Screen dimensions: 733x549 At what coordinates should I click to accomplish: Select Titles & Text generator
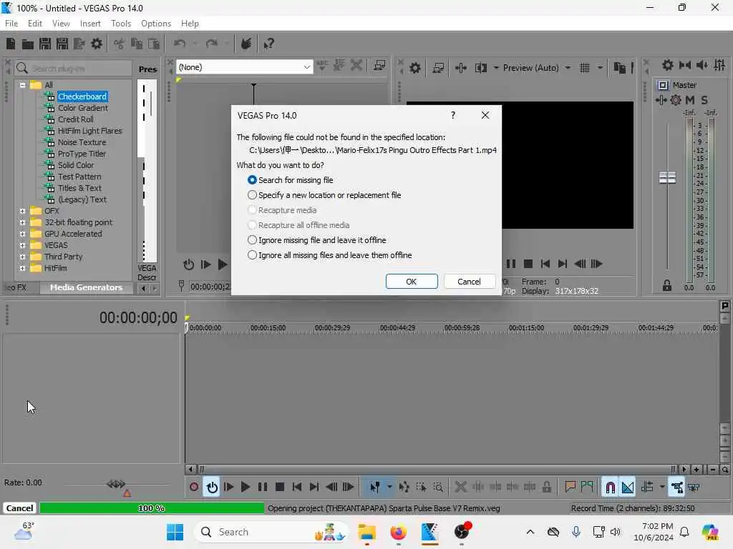point(79,188)
